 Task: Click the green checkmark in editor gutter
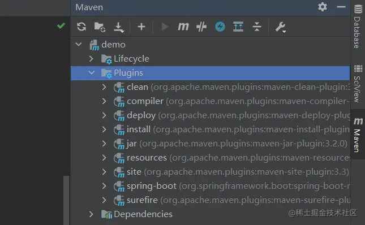tap(61, 25)
